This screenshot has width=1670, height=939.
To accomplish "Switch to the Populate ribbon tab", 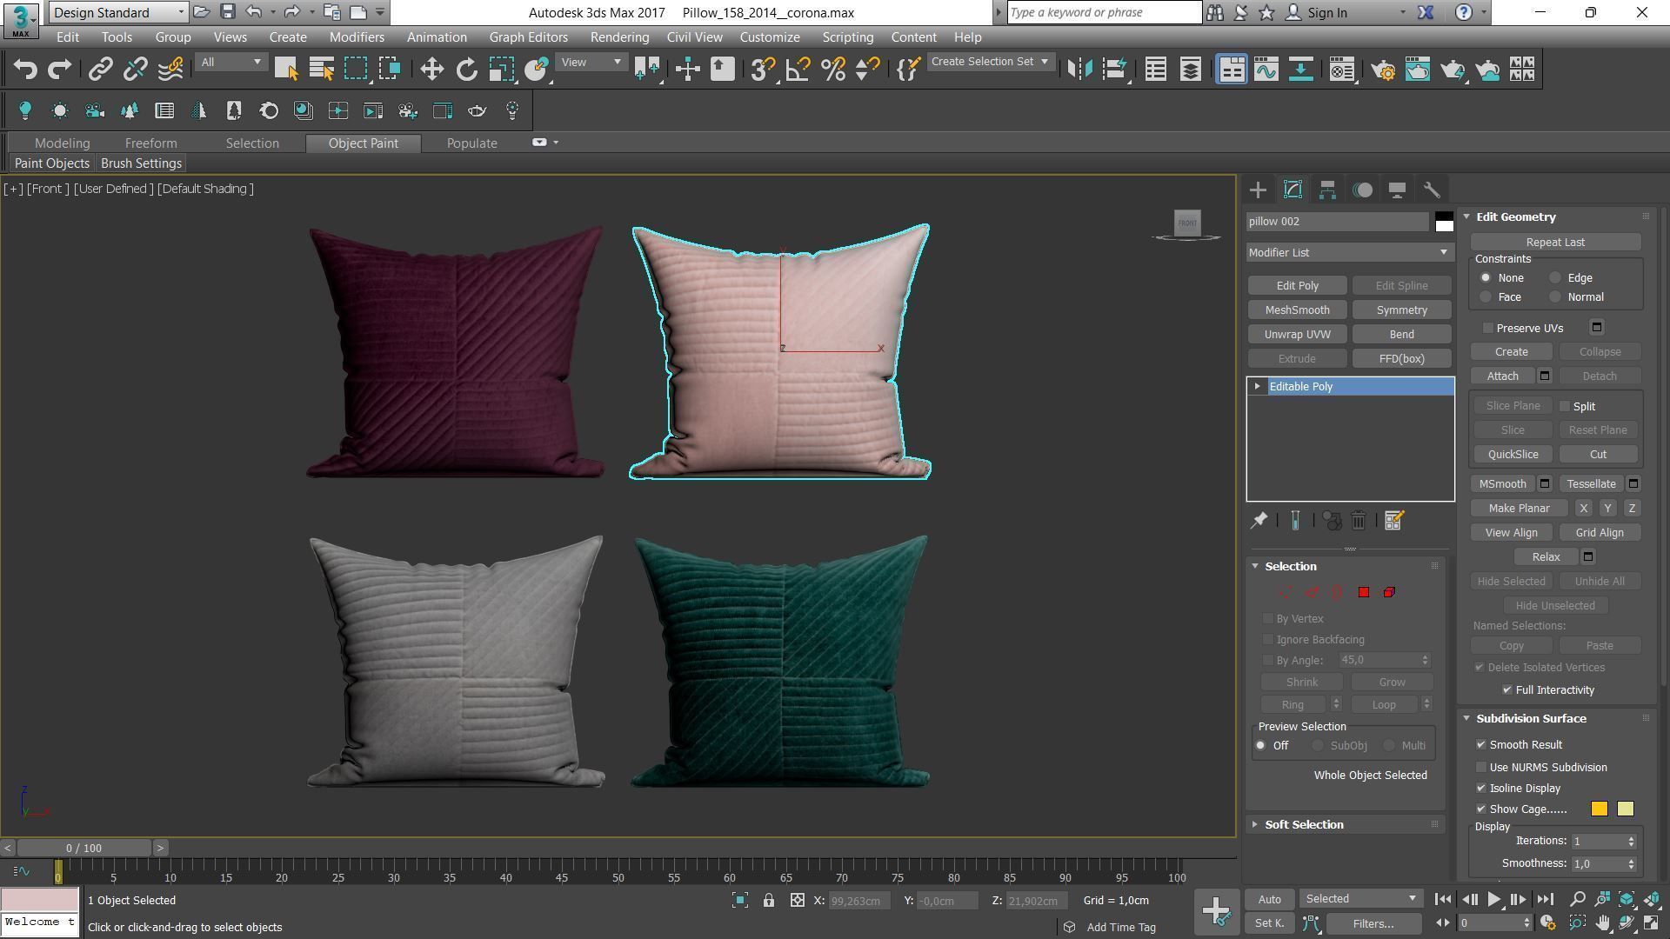I will (471, 143).
